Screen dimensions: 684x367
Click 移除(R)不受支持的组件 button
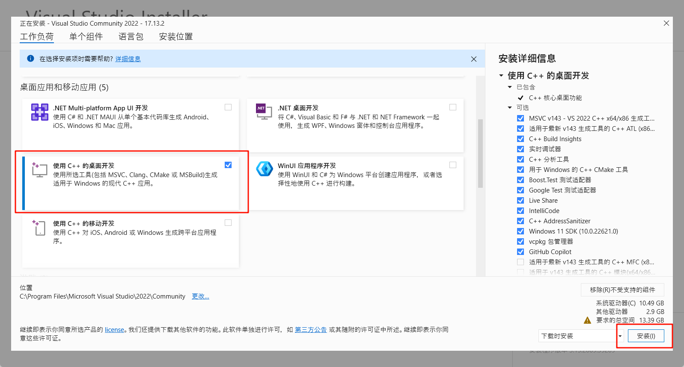click(622, 290)
